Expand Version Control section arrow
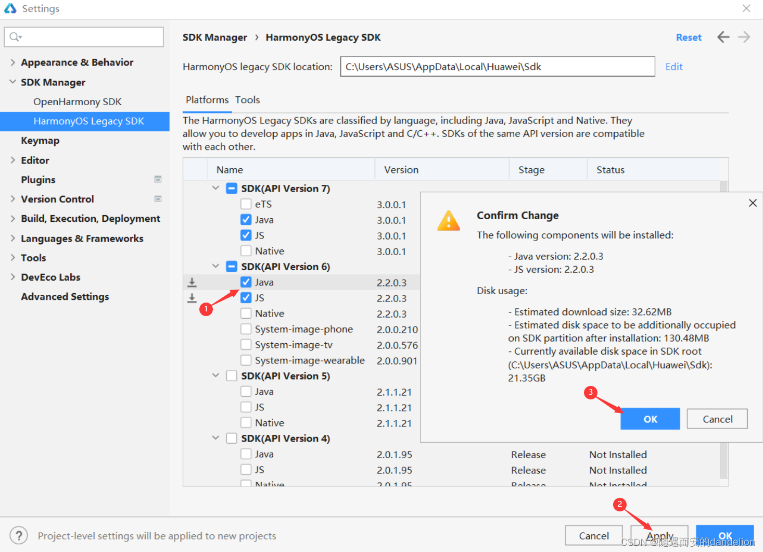763x552 pixels. point(12,198)
